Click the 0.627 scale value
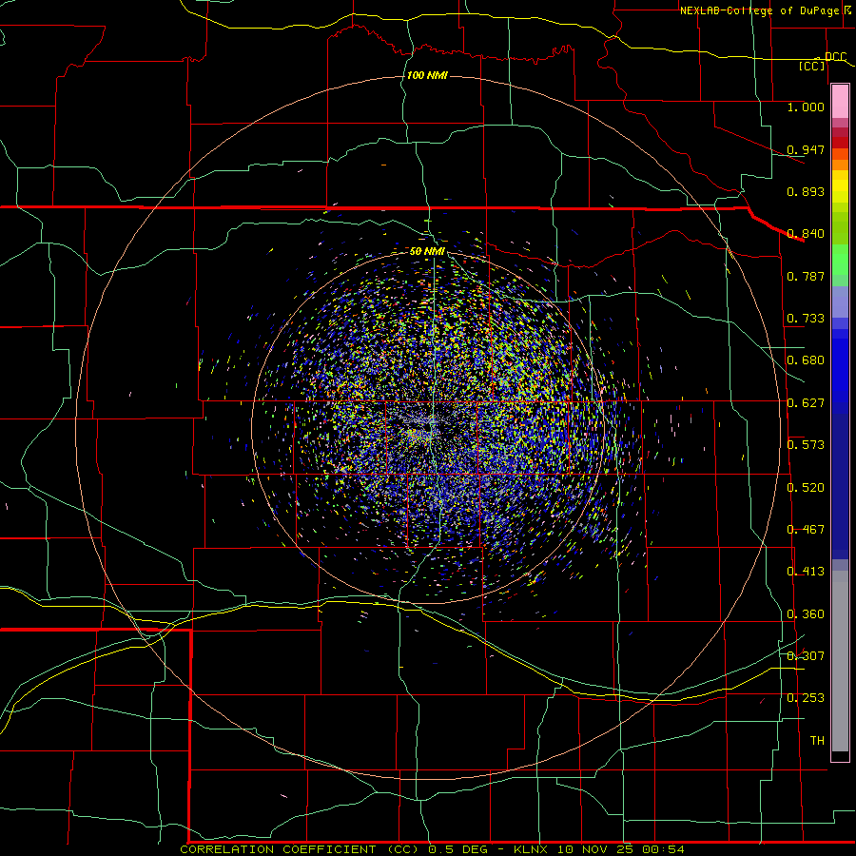The width and height of the screenshot is (856, 856). coord(806,403)
